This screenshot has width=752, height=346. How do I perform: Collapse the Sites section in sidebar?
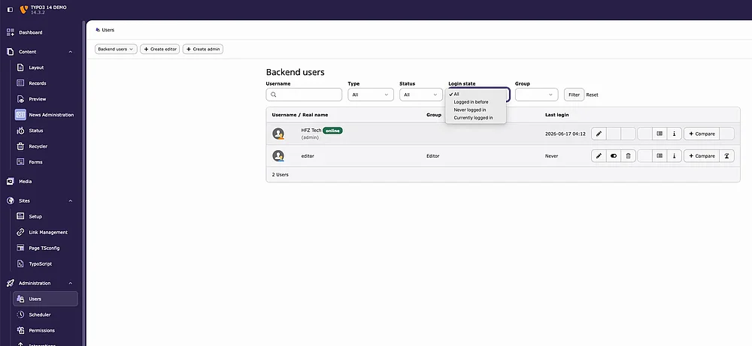[71, 200]
